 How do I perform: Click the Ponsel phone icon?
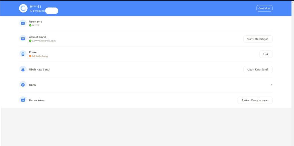point(23,54)
